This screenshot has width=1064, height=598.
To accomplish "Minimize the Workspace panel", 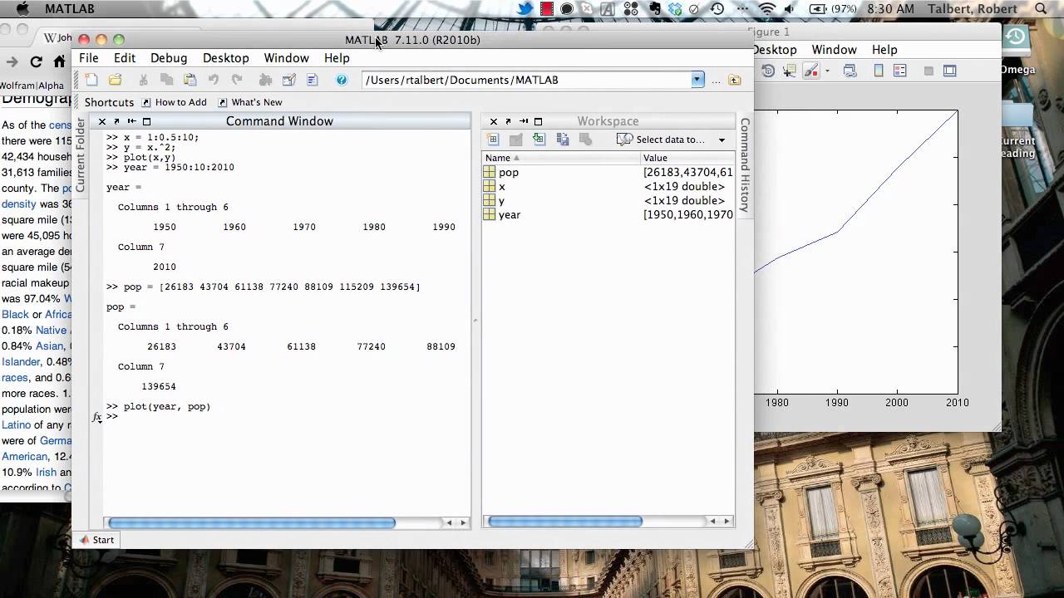I will click(523, 121).
